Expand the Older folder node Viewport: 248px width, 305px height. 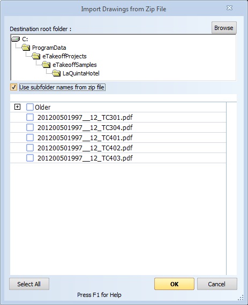click(x=17, y=107)
